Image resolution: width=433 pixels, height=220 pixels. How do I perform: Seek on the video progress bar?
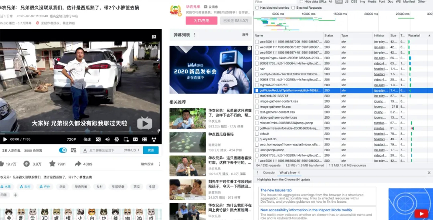[81, 134]
